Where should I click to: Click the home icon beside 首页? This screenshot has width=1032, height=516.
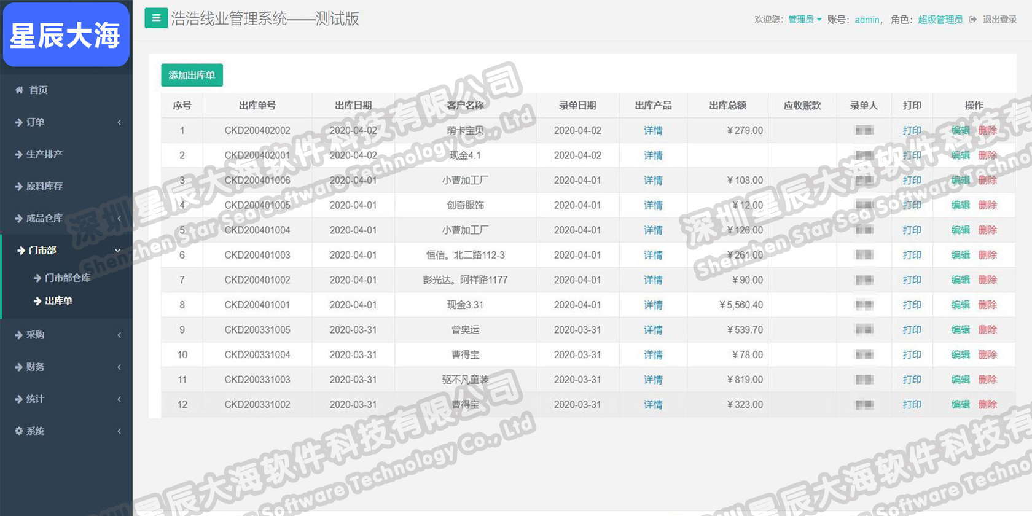point(19,90)
